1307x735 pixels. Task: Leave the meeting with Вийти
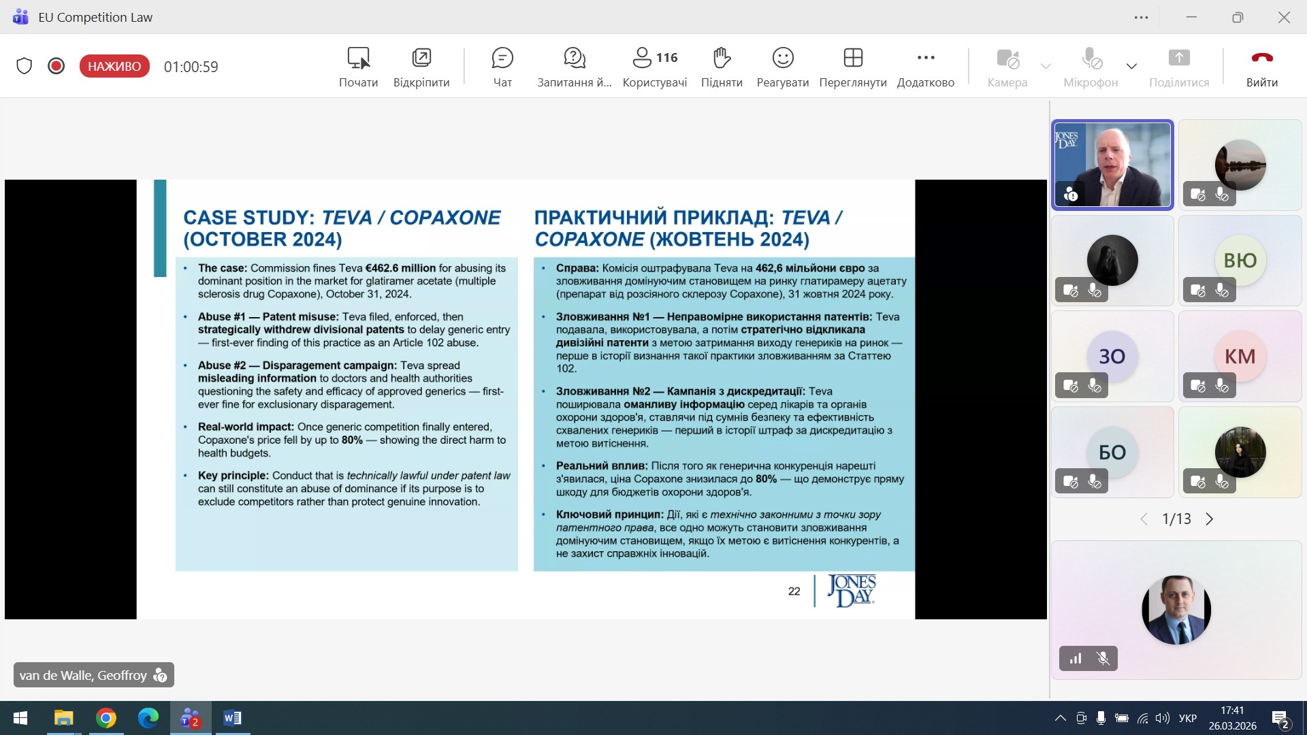1261,66
